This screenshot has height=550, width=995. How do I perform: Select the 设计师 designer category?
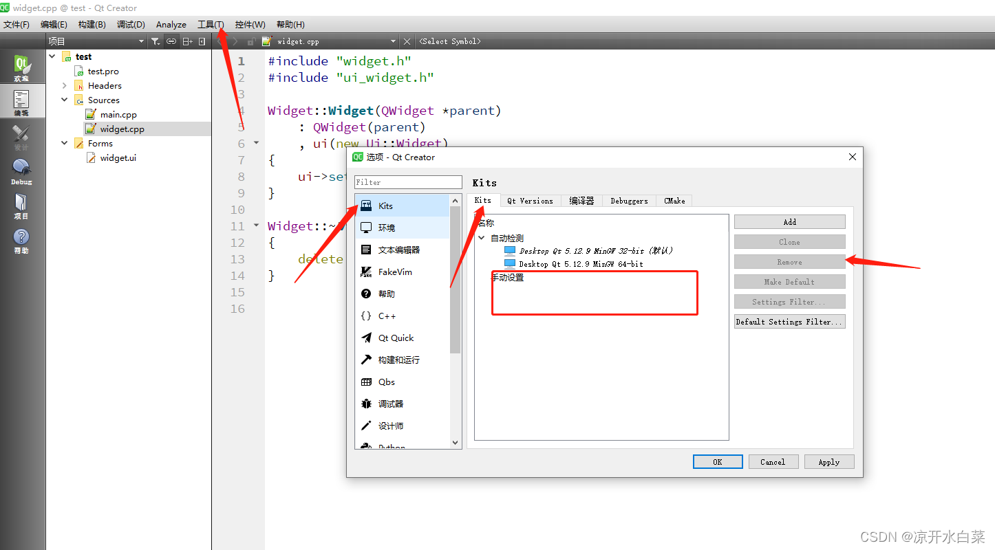[x=403, y=426]
